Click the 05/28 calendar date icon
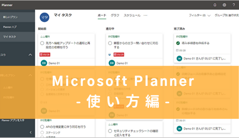 177,50
